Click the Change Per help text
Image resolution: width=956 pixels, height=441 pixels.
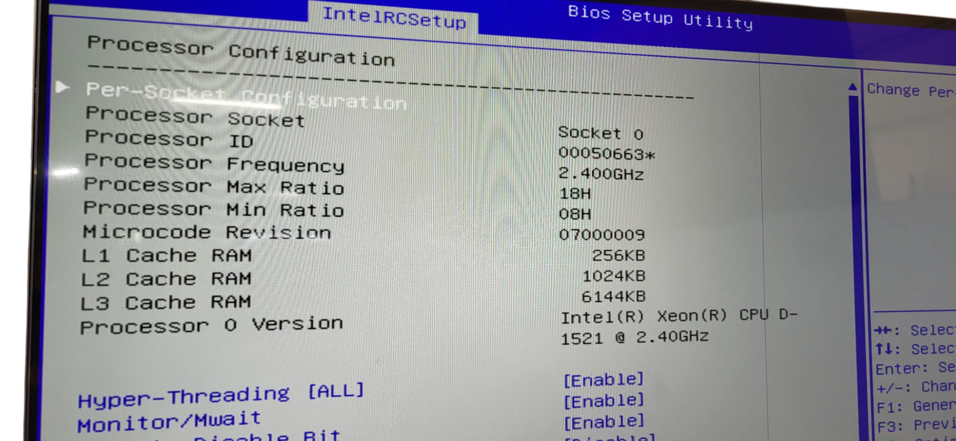pos(911,90)
